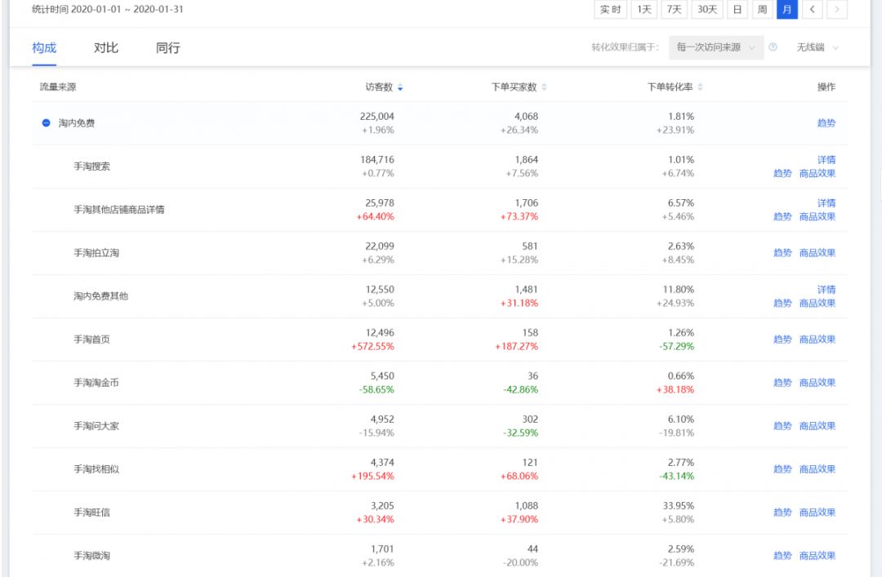Screen dimensions: 882x577
Task: Open 详情 for 手淘搜索
Action: click(x=826, y=160)
